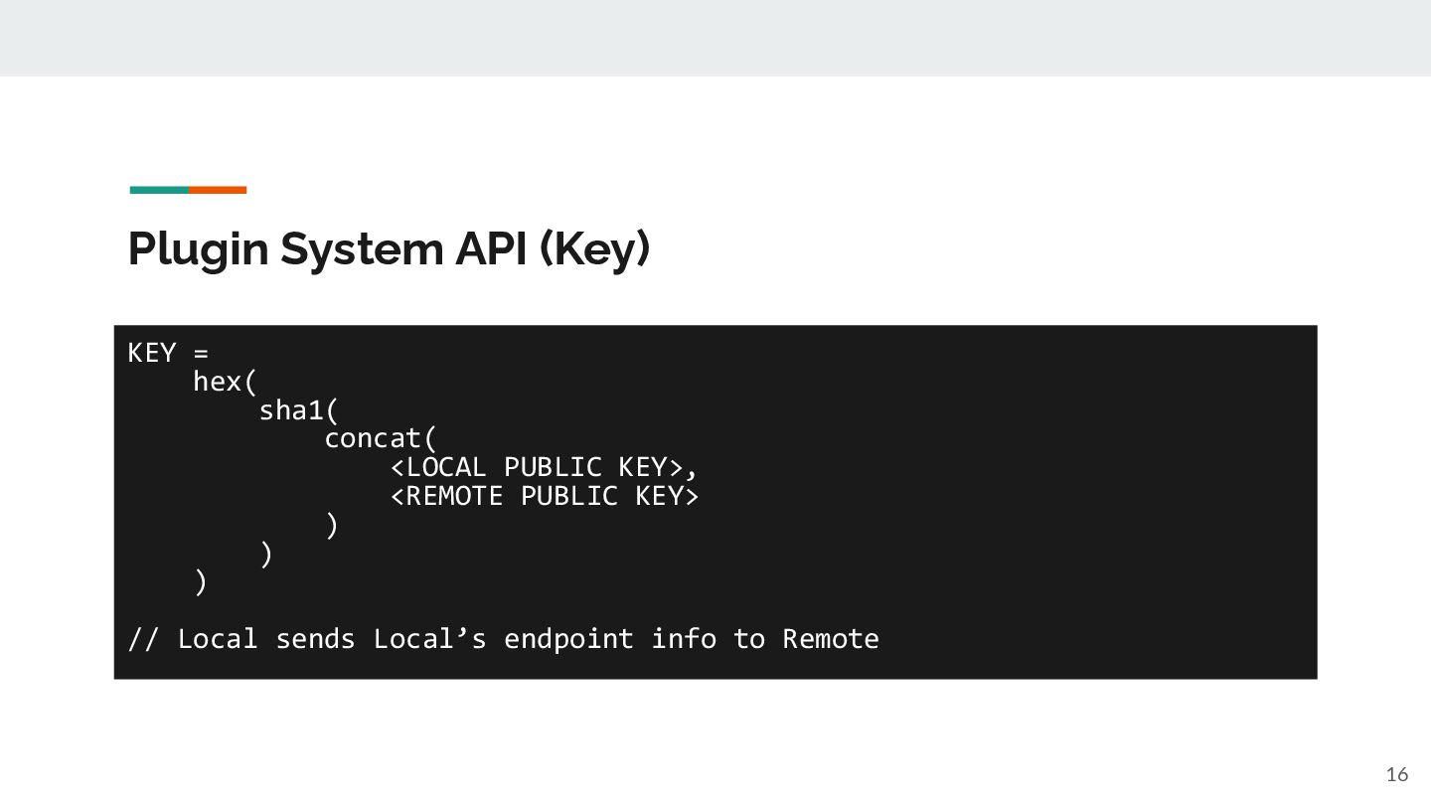The height and width of the screenshot is (805, 1431).
Task: Click the gray header band at top
Action: coord(715,38)
